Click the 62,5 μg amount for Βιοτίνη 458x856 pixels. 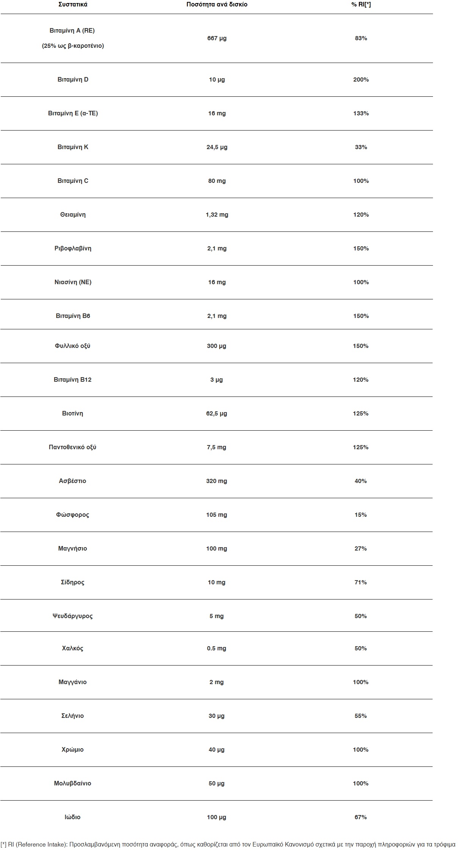coord(216,413)
